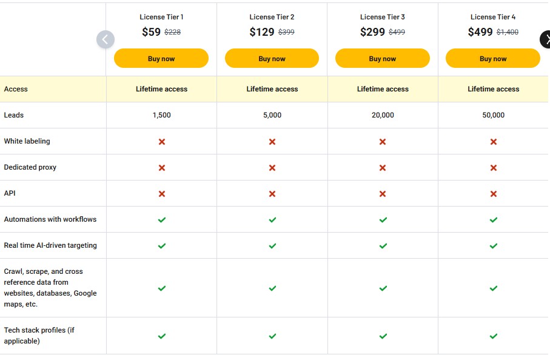The width and height of the screenshot is (550, 355).
Task: Buy License Tier 2 now
Action: [x=272, y=58]
